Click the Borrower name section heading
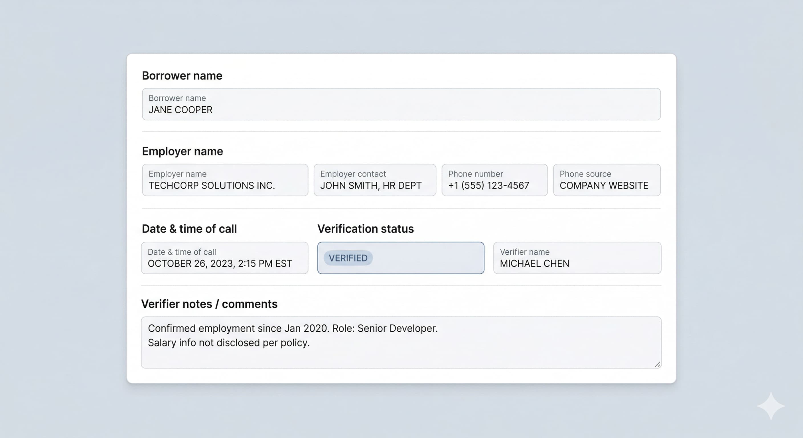Image resolution: width=803 pixels, height=438 pixels. pyautogui.click(x=182, y=76)
